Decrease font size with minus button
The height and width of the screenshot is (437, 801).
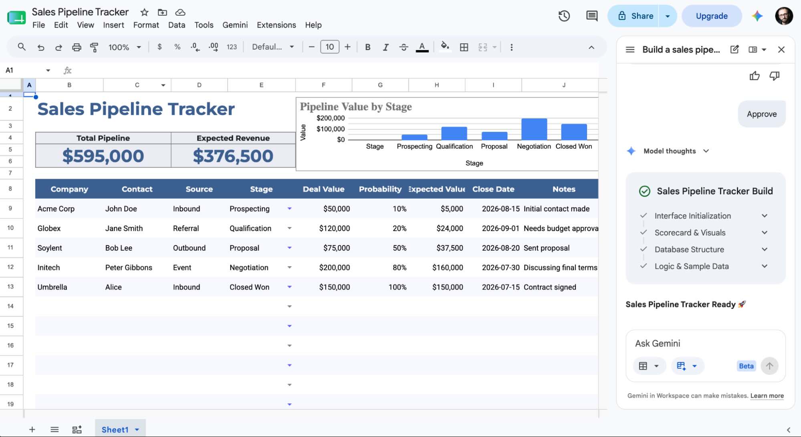311,47
